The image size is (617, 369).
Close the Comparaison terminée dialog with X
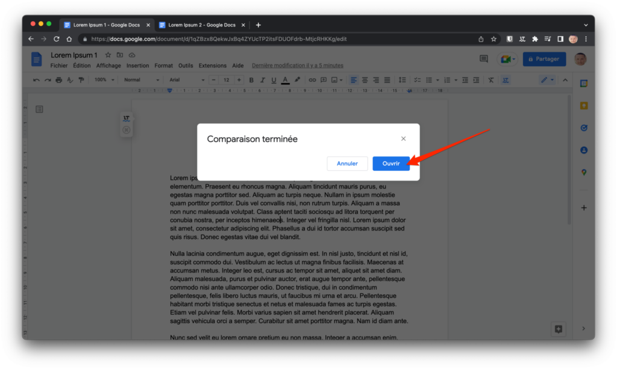(x=403, y=138)
